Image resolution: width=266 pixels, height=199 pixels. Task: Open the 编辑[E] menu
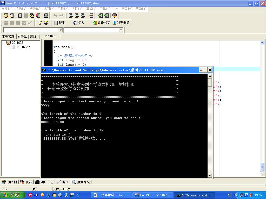coord(21,9)
